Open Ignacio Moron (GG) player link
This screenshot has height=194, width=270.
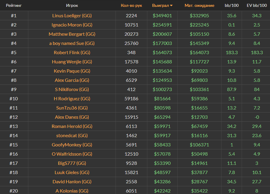click(x=72, y=25)
